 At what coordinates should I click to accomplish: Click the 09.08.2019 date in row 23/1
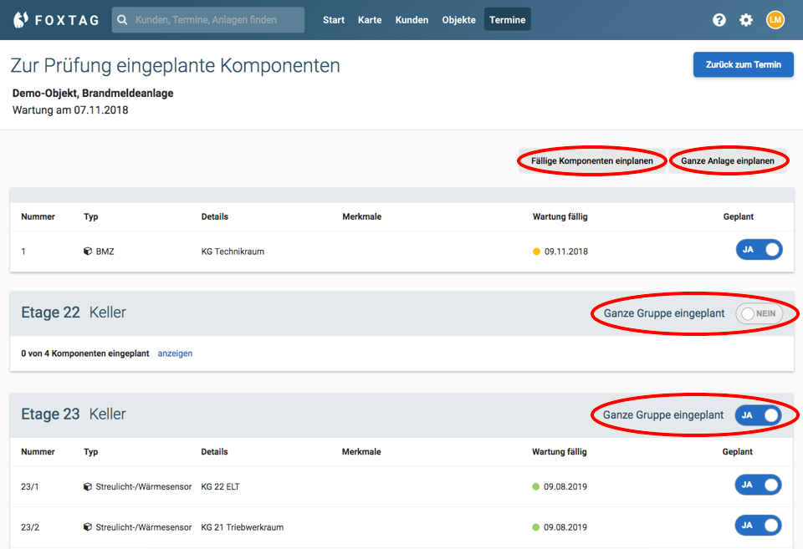[565, 486]
